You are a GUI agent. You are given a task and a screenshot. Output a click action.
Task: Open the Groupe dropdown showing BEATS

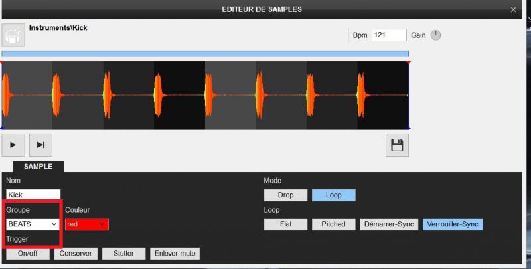(x=33, y=224)
